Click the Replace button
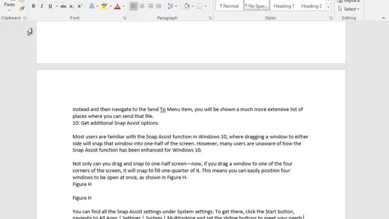The height and width of the screenshot is (219, 389). [x=348, y=1]
